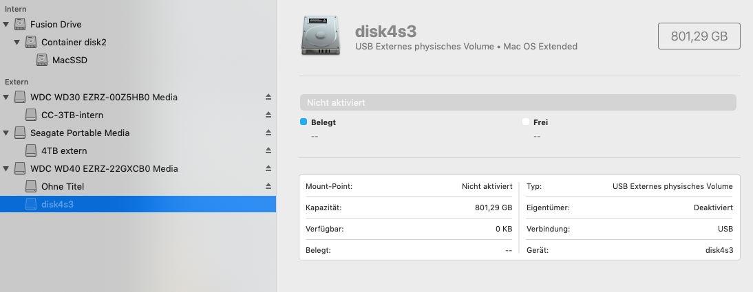Eject the Ohne Titel volume
This screenshot has height=292, width=753.
[x=268, y=186]
